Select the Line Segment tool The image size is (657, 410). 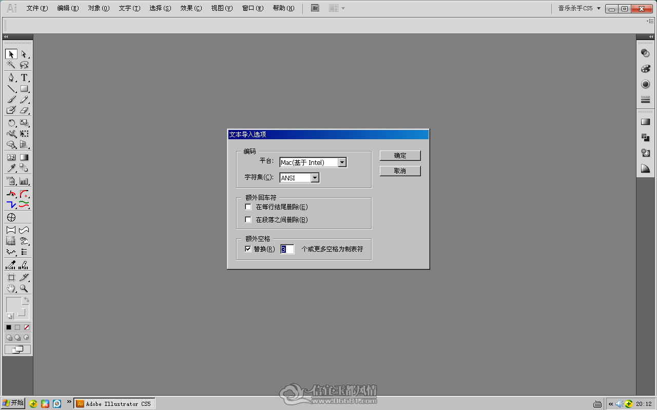point(11,88)
